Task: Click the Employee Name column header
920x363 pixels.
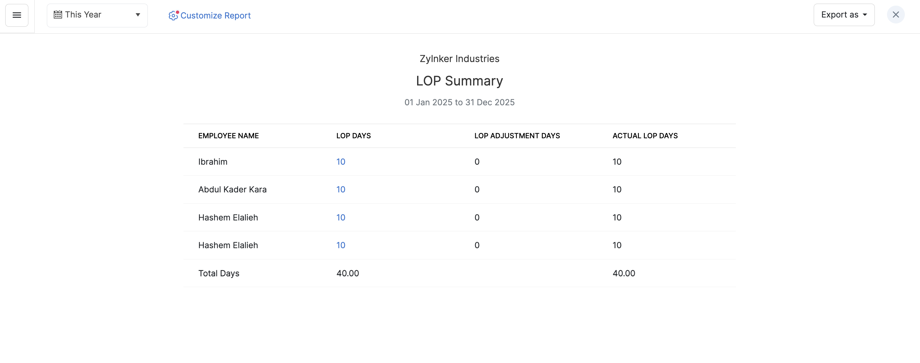Action: point(228,136)
